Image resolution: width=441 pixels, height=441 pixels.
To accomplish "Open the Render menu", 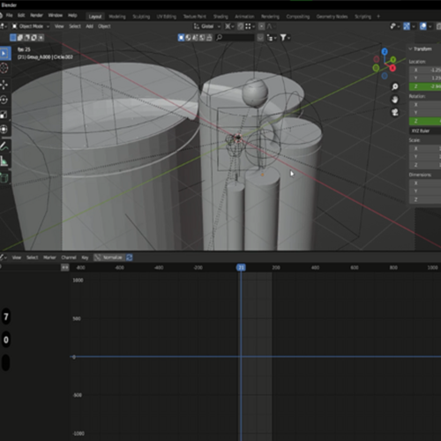I will (36, 15).
